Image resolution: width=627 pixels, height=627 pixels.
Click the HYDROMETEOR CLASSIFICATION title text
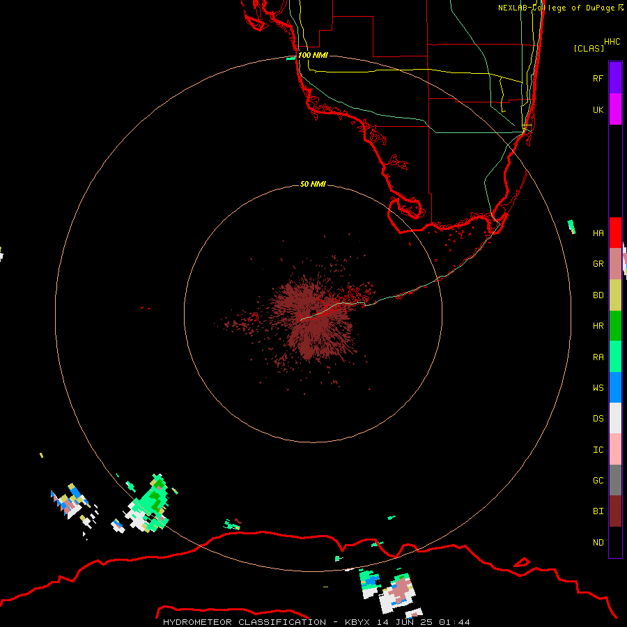[x=245, y=622]
